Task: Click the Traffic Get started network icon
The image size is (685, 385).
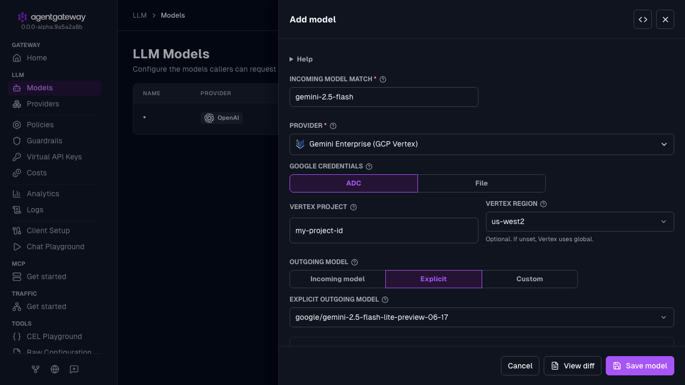Action: 17,306
